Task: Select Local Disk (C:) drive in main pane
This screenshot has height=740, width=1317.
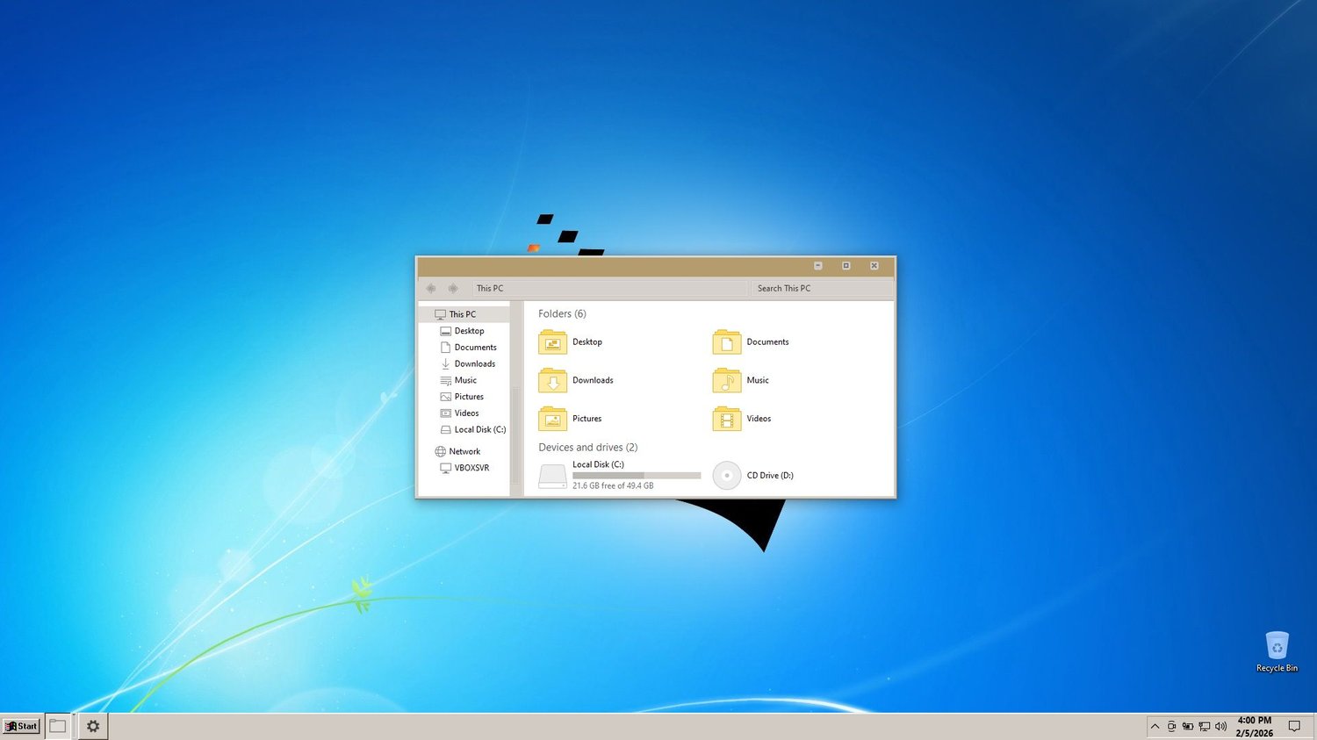Action: 619,475
